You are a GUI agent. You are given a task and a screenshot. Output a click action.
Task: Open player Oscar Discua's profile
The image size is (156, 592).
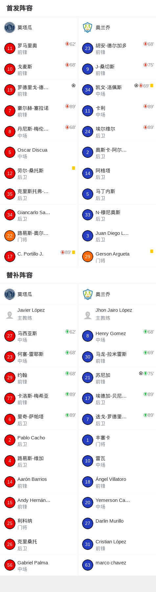click(x=39, y=153)
